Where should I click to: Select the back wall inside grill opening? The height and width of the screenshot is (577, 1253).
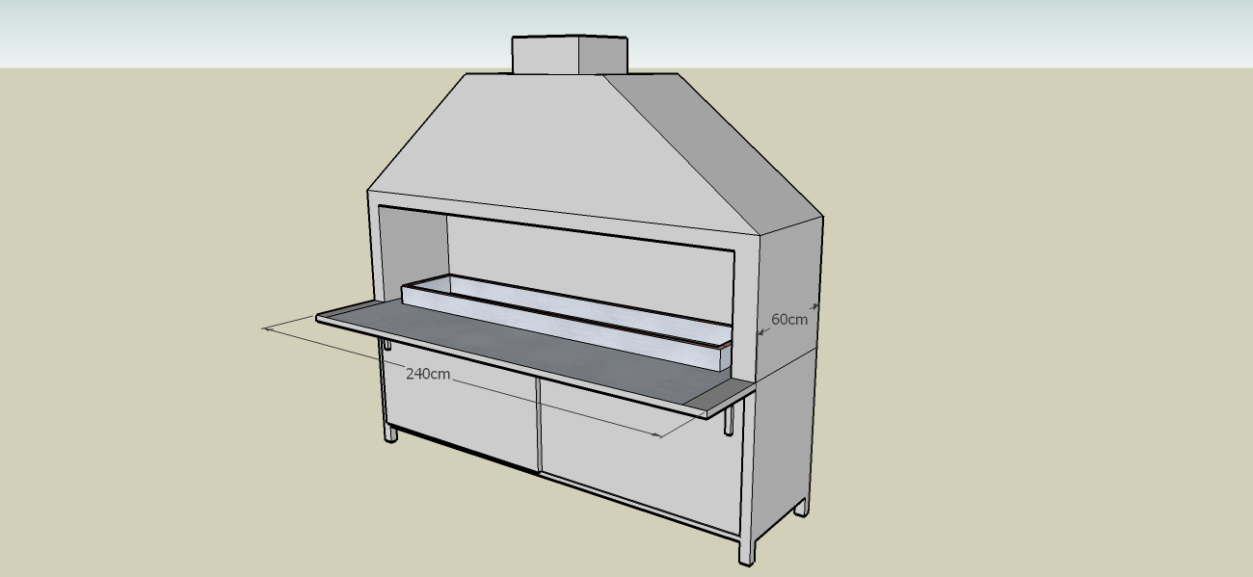(x=588, y=260)
